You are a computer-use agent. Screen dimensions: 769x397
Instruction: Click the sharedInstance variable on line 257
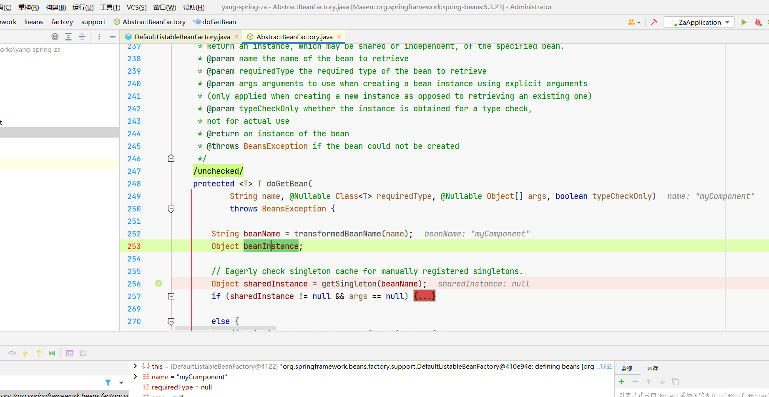click(262, 296)
